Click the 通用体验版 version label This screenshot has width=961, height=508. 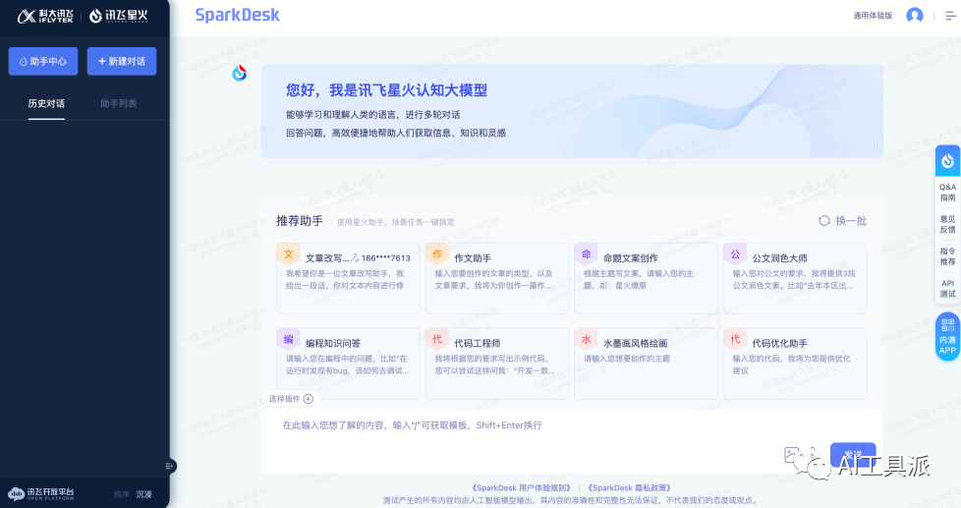pyautogui.click(x=873, y=16)
